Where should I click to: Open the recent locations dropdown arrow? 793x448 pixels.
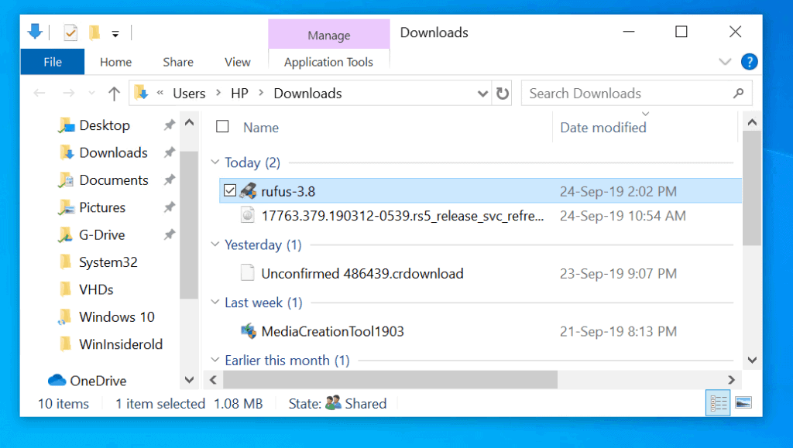[91, 93]
